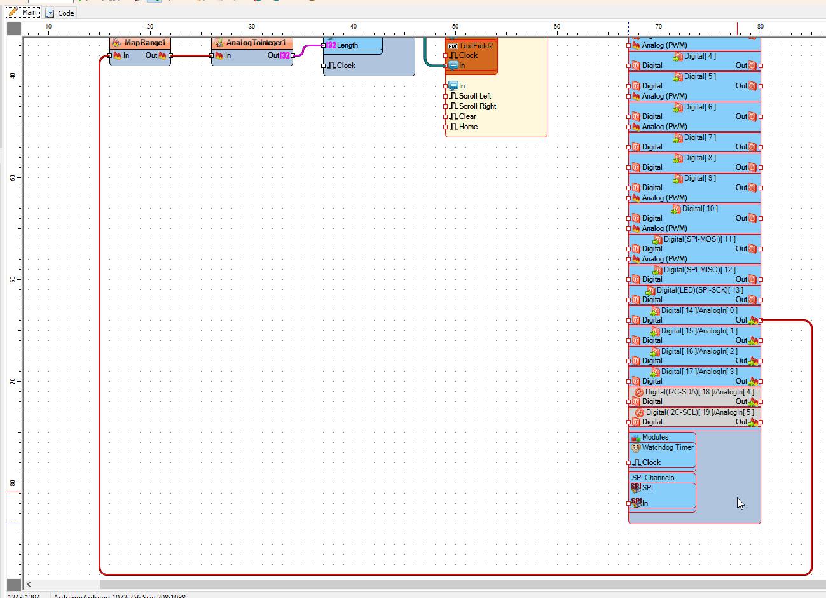826x598 pixels.
Task: Select the Digital[ 4 ] channel label
Action: click(x=699, y=56)
